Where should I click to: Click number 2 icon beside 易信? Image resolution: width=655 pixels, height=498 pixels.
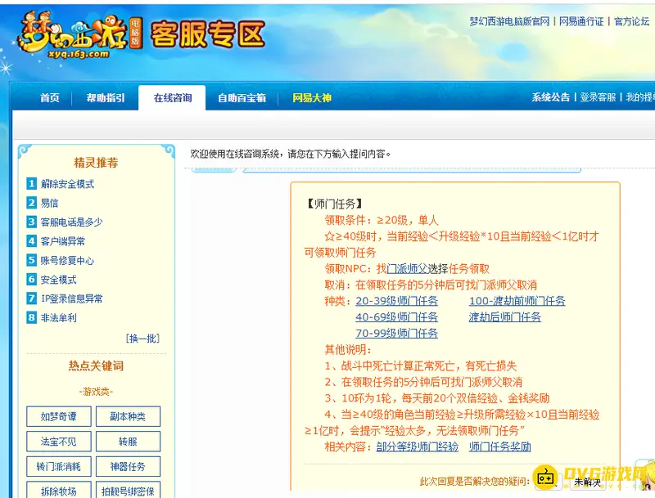32,203
